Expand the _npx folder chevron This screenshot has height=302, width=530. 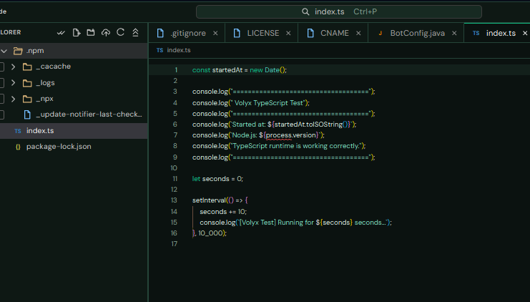click(x=13, y=99)
